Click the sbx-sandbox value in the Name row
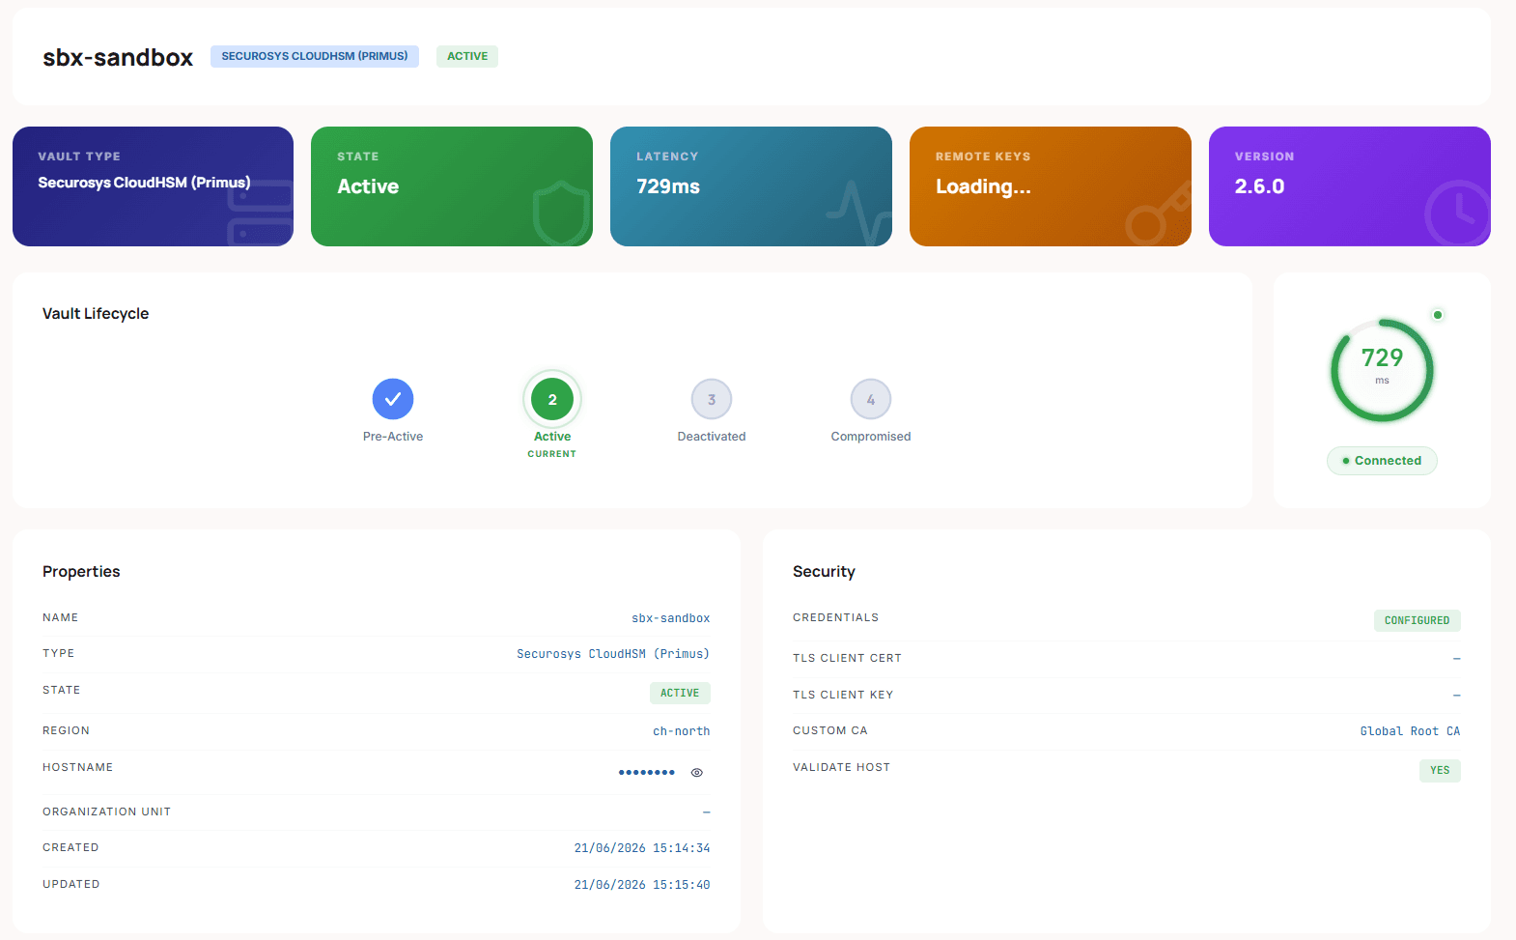 click(x=671, y=618)
